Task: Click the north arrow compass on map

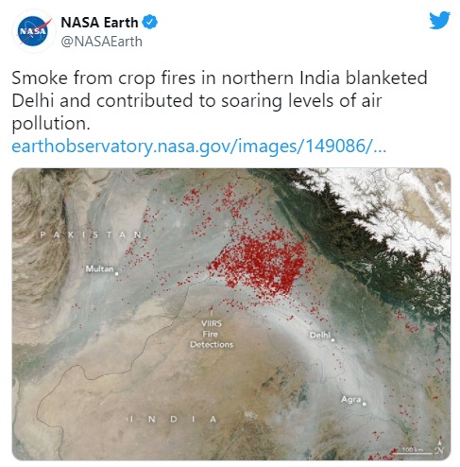Action: (x=439, y=446)
